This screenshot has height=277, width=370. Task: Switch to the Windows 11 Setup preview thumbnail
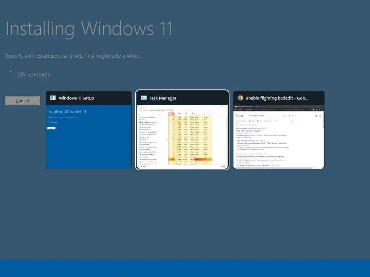point(89,137)
